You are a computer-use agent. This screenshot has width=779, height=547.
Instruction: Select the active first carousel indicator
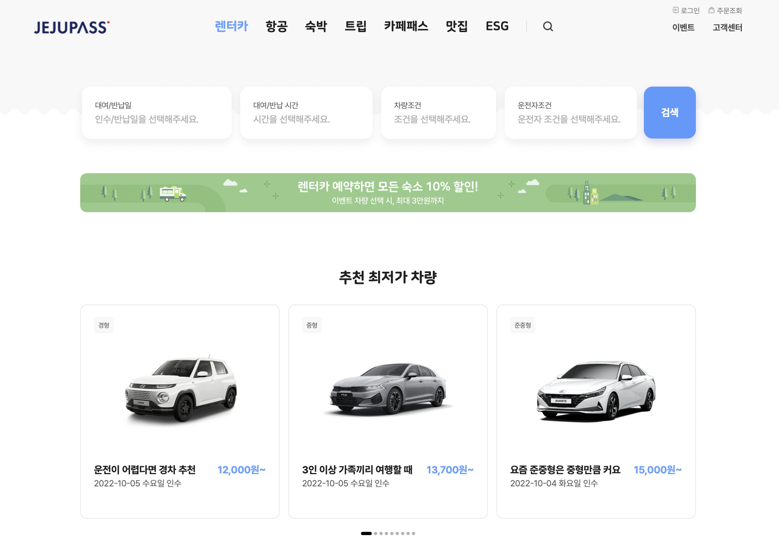point(366,533)
